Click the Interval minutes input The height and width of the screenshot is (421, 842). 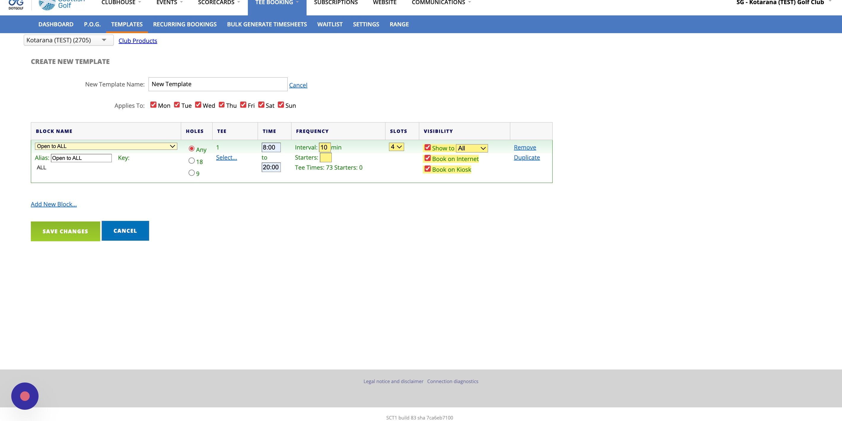click(325, 147)
